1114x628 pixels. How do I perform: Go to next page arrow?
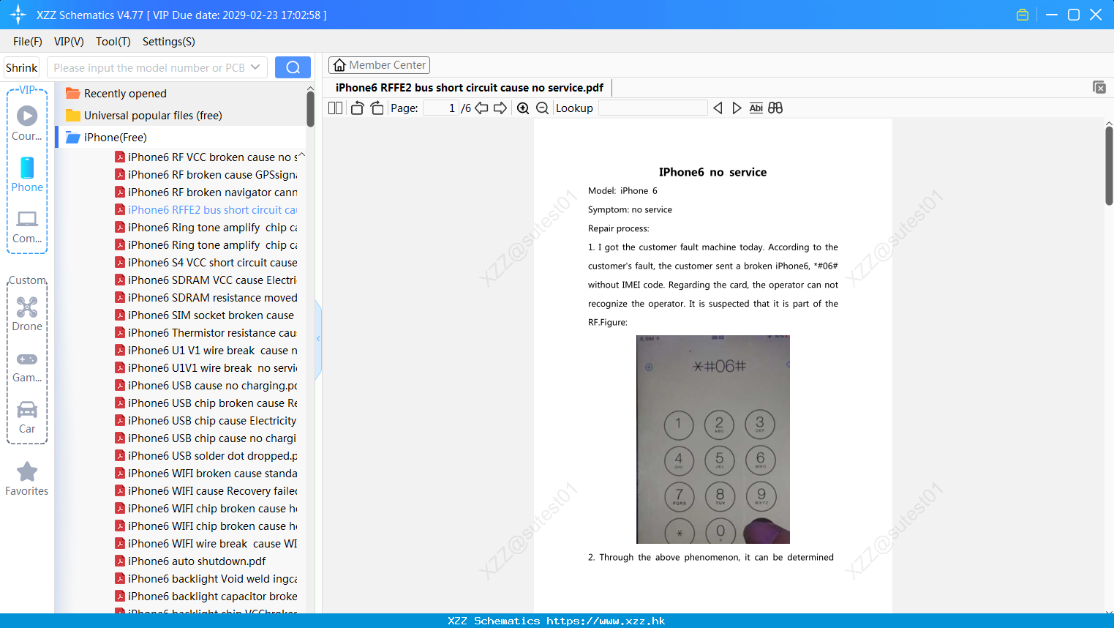pos(500,108)
